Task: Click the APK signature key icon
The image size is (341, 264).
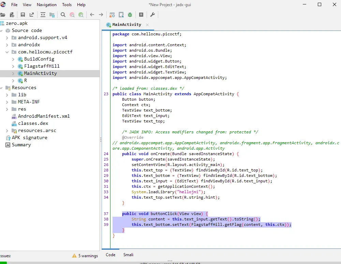Action: point(8,138)
